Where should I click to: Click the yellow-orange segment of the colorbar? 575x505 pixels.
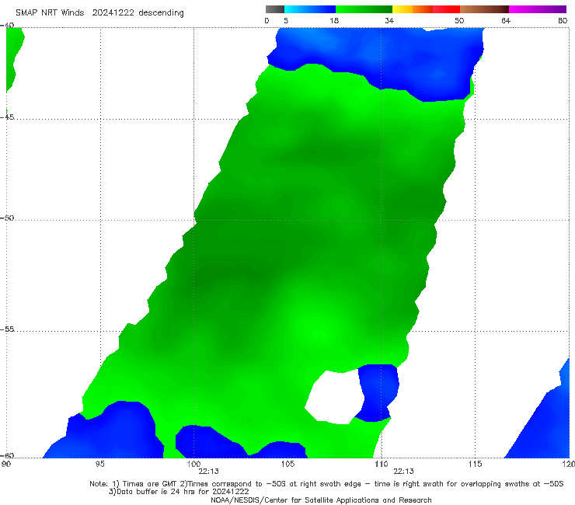tap(413, 9)
